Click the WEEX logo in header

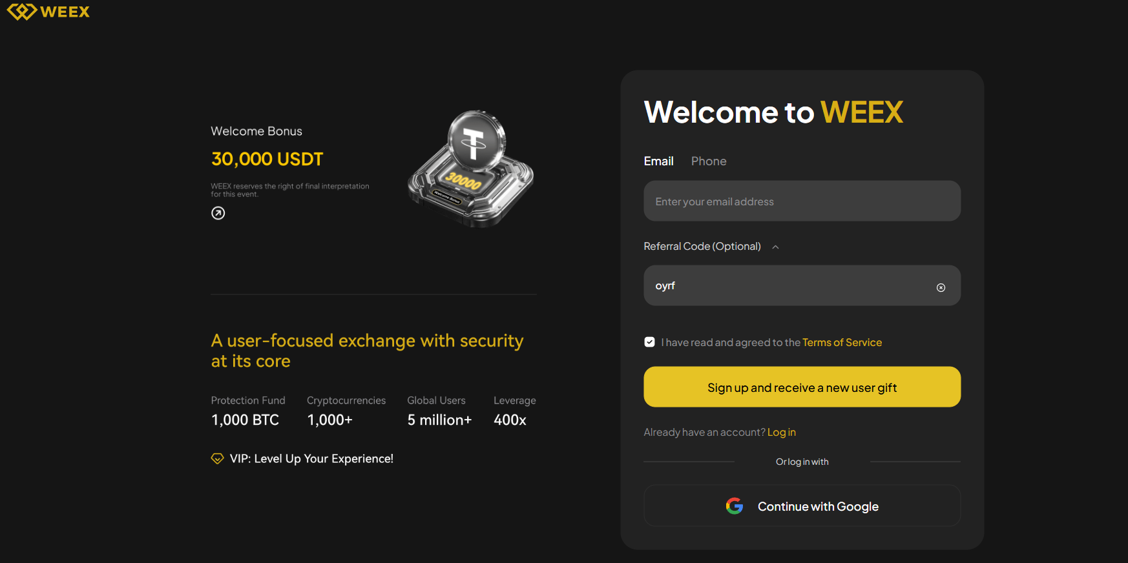tap(48, 12)
